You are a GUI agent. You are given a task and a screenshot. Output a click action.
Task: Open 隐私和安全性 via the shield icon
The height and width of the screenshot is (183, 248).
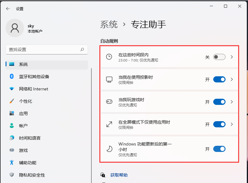(11, 175)
